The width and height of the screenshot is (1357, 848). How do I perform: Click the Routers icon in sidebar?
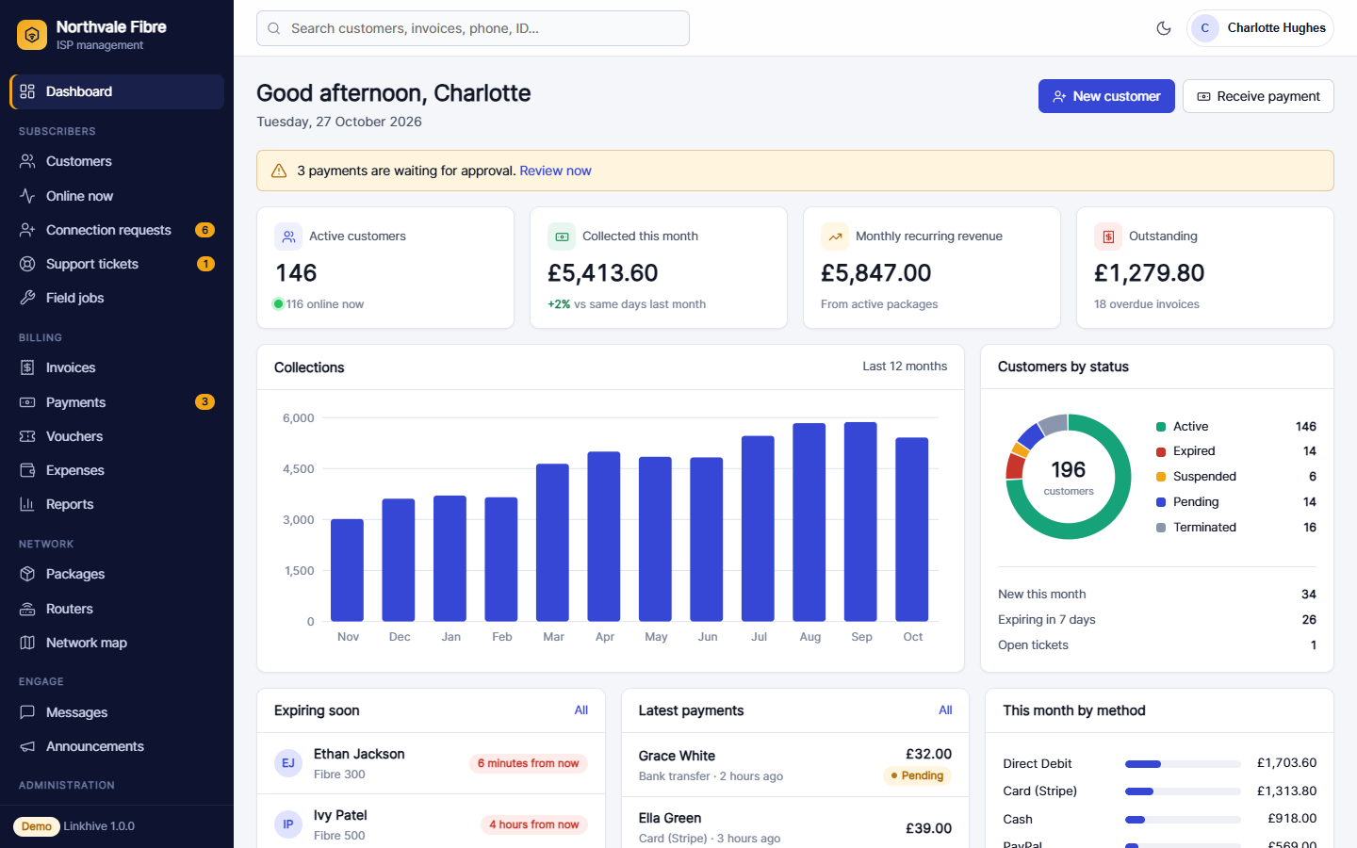[x=27, y=609]
